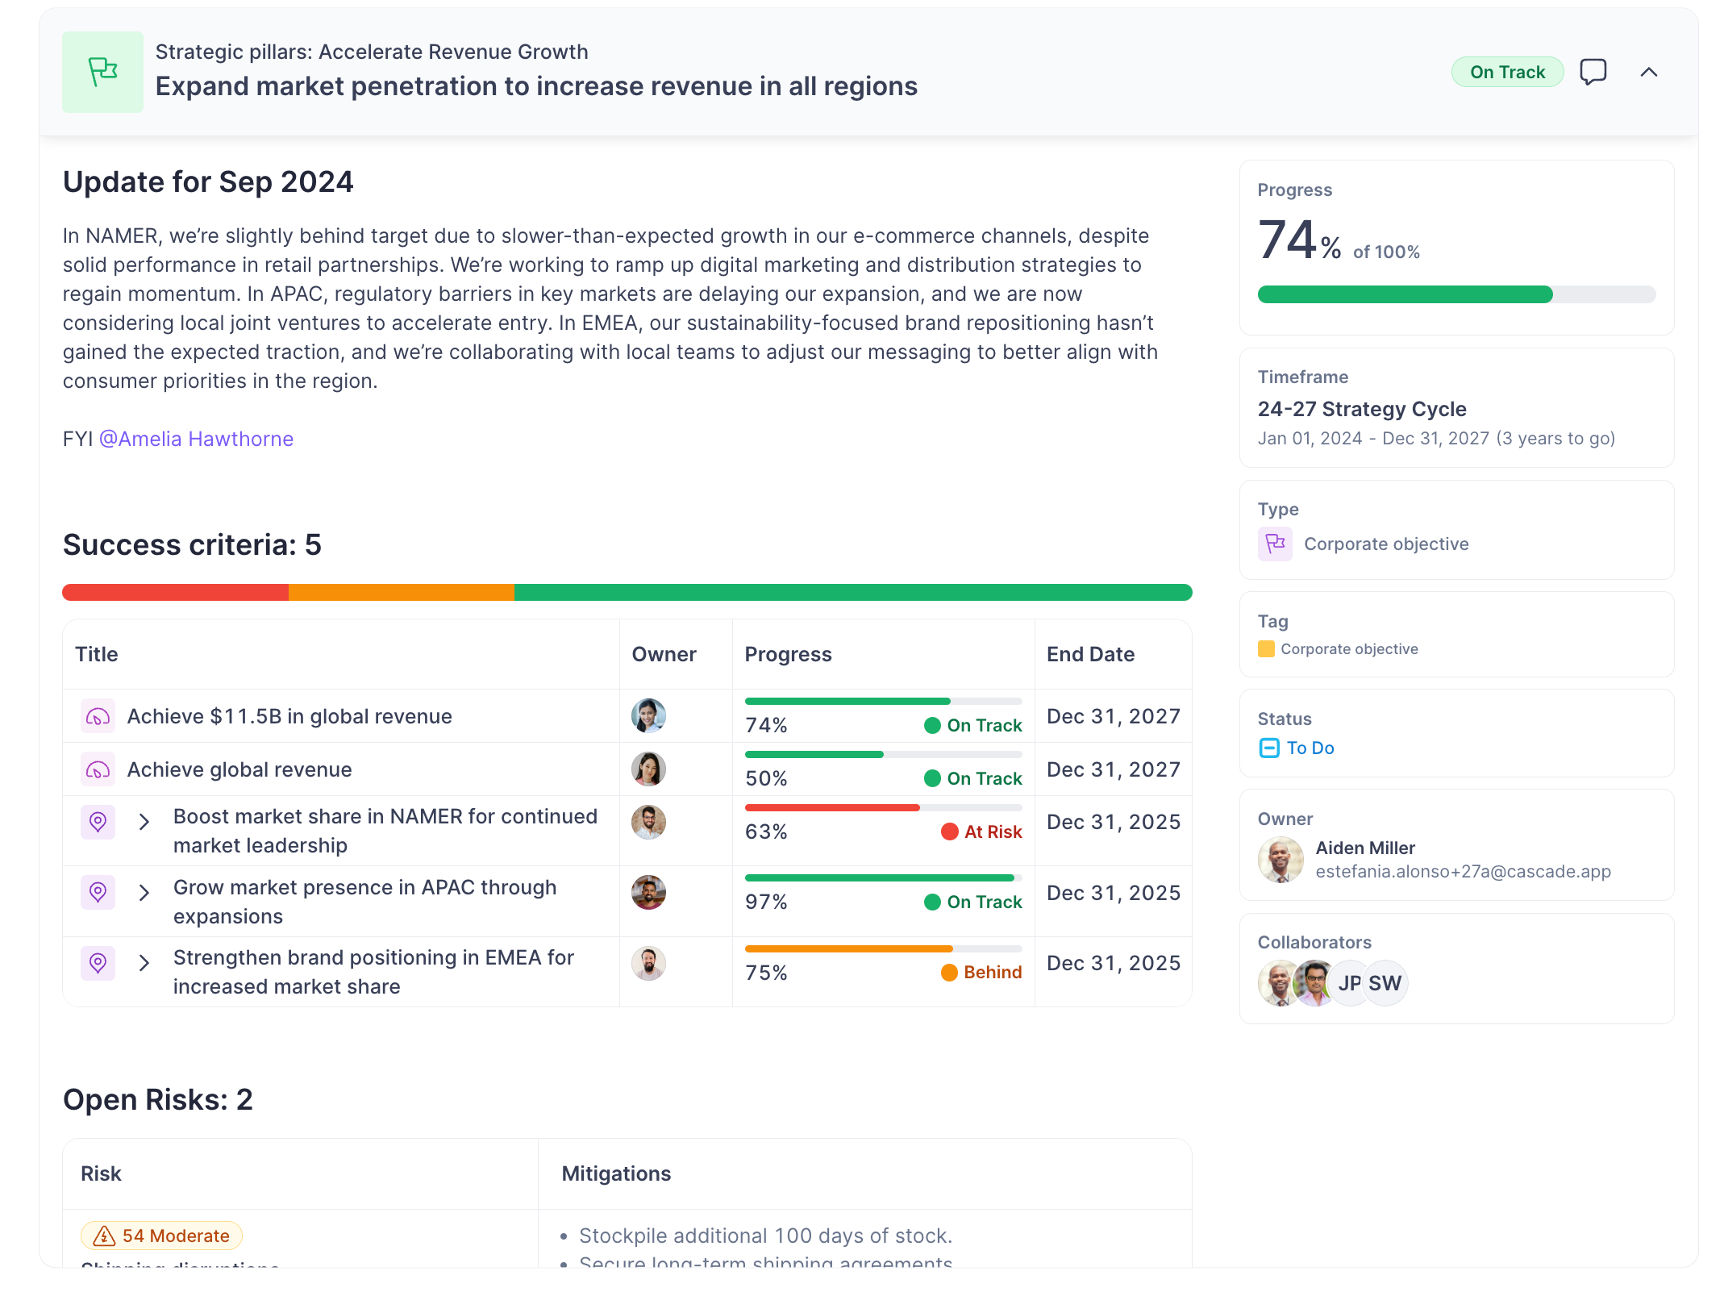Click the gauge icon beside Achieve global revenue
This screenshot has height=1292, width=1724.
[98, 769]
